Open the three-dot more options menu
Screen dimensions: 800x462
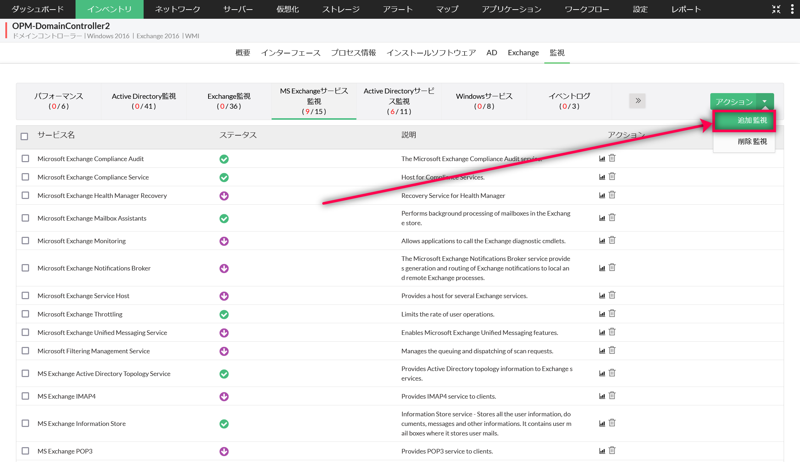coord(792,9)
